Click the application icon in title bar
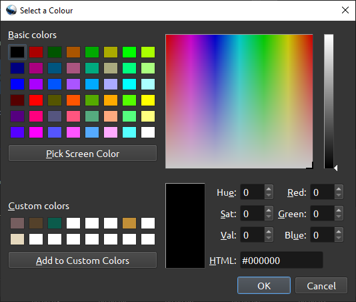Viewport: 356px width, 302px height. tap(11, 10)
